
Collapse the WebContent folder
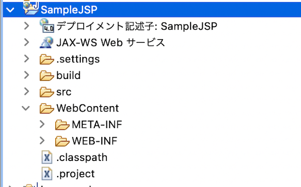coord(26,108)
